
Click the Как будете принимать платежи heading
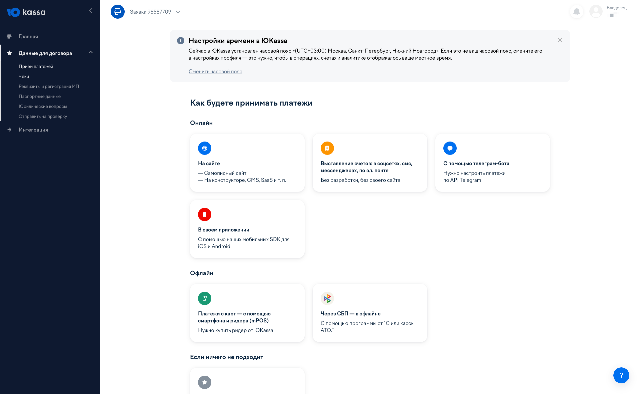[251, 103]
